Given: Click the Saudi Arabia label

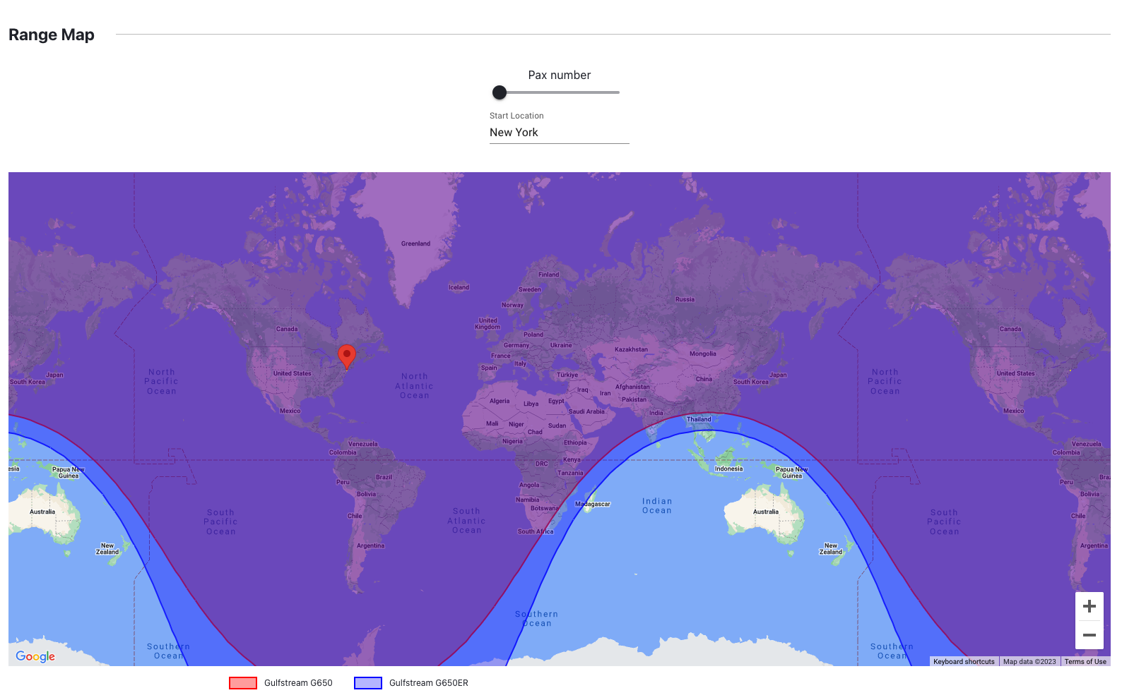Looking at the screenshot, I should pos(586,411).
